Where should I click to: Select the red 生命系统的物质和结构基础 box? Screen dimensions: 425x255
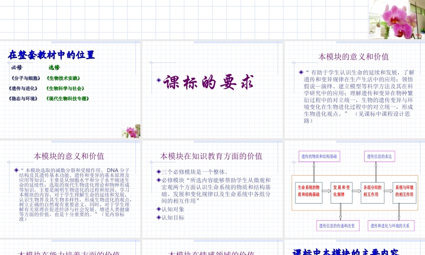(x=309, y=193)
